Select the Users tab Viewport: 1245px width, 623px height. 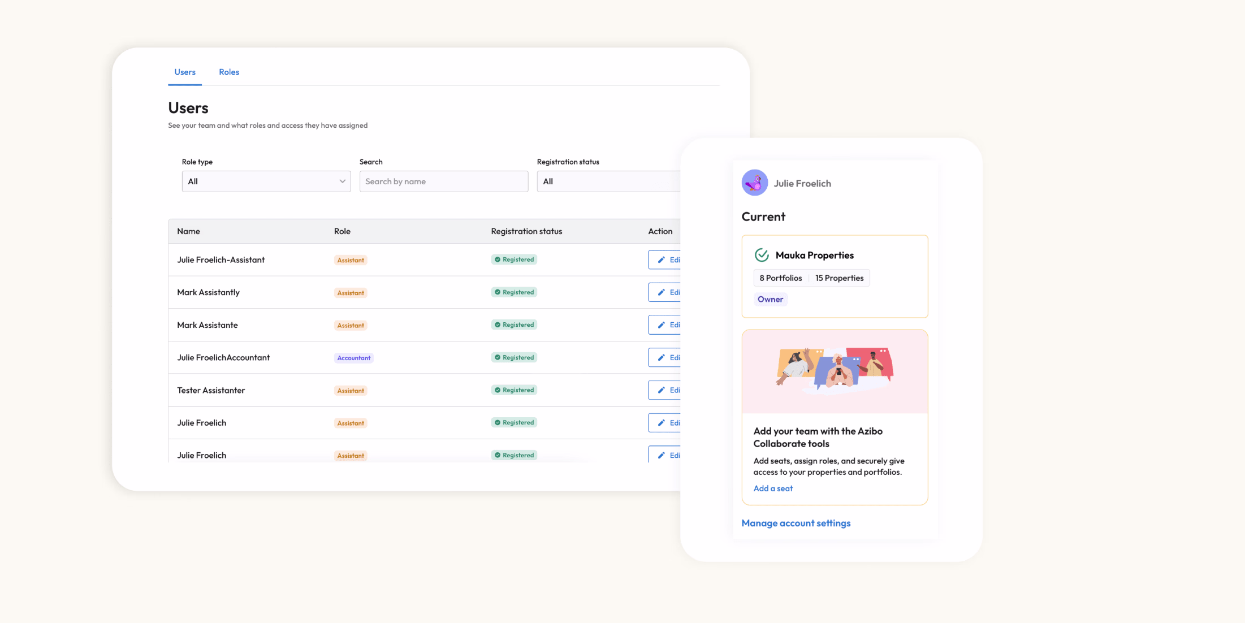(184, 72)
